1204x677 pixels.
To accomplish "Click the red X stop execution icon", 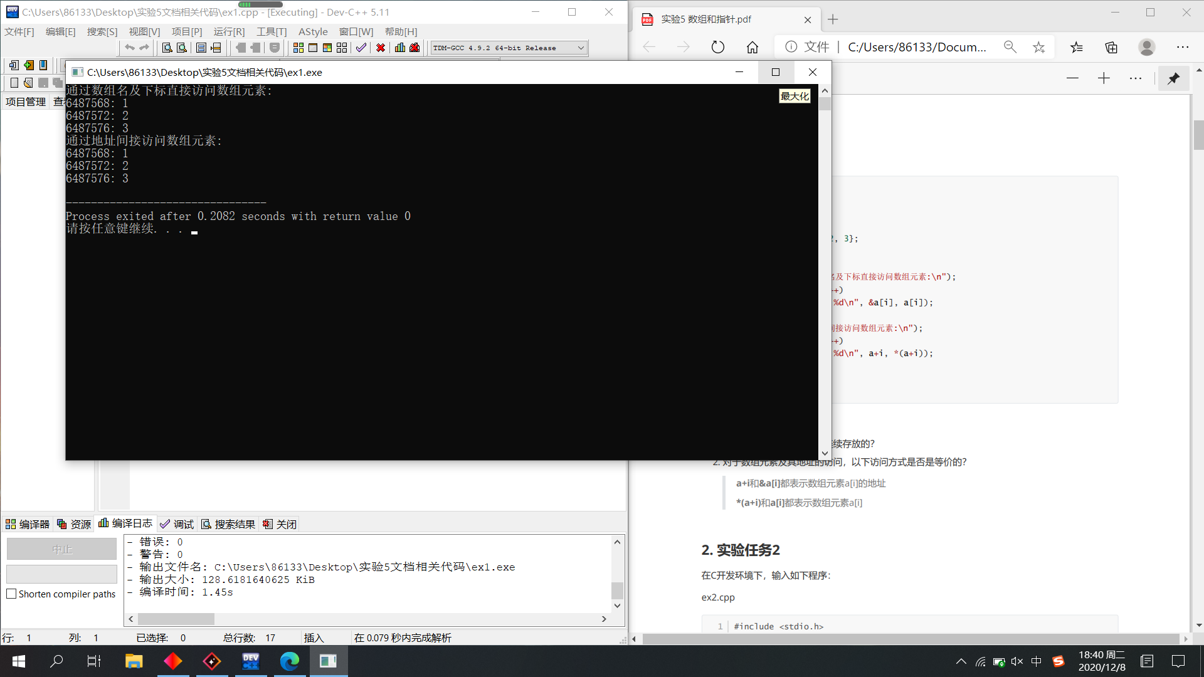I will (381, 48).
